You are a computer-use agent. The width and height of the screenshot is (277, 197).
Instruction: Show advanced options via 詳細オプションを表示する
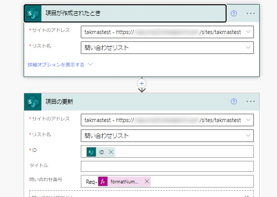56,65
